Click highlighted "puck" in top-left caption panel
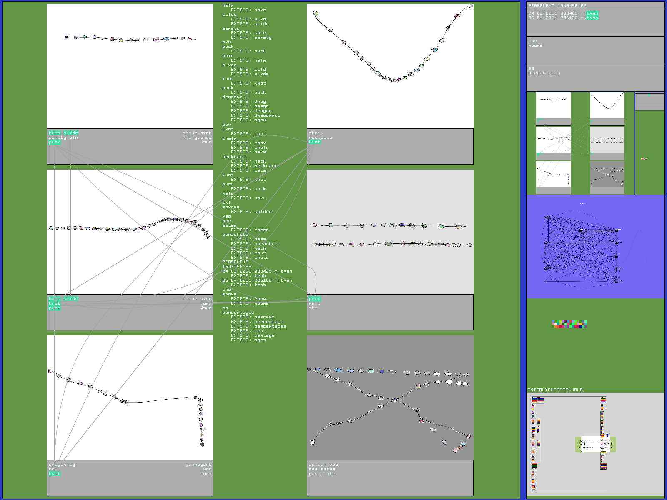Screen dimensions: 667x500 pyautogui.click(x=55, y=142)
